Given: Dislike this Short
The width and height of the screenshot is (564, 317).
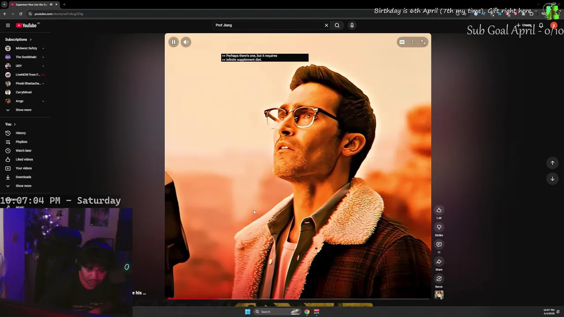Looking at the screenshot, I should [439, 227].
